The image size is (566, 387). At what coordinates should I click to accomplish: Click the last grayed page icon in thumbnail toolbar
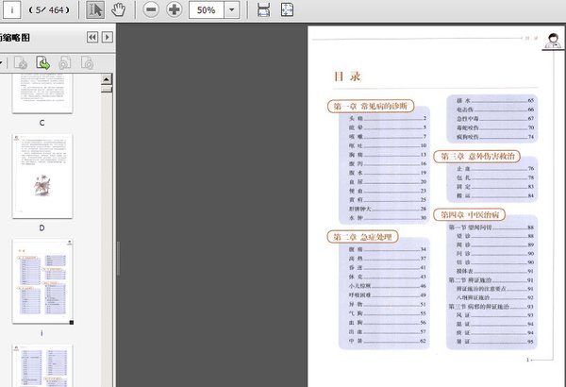88,63
